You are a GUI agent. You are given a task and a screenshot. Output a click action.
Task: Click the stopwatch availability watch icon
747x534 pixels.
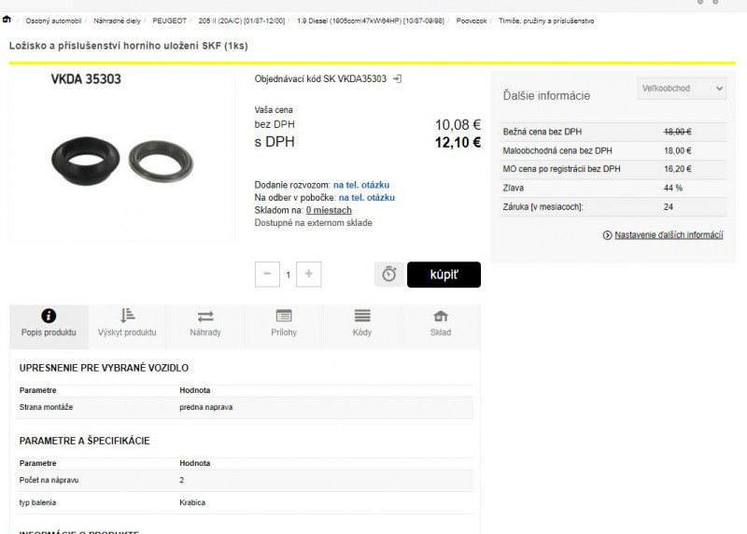tap(389, 274)
